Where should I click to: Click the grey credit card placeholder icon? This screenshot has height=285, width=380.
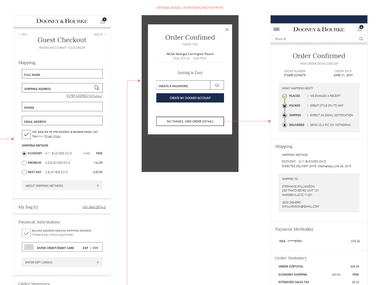[29, 247]
